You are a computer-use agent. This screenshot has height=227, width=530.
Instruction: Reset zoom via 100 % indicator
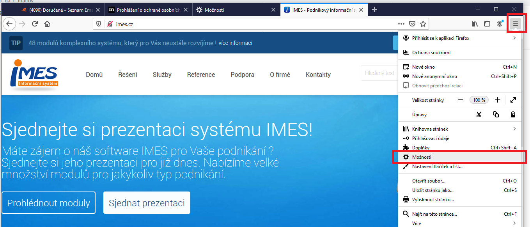coord(479,100)
